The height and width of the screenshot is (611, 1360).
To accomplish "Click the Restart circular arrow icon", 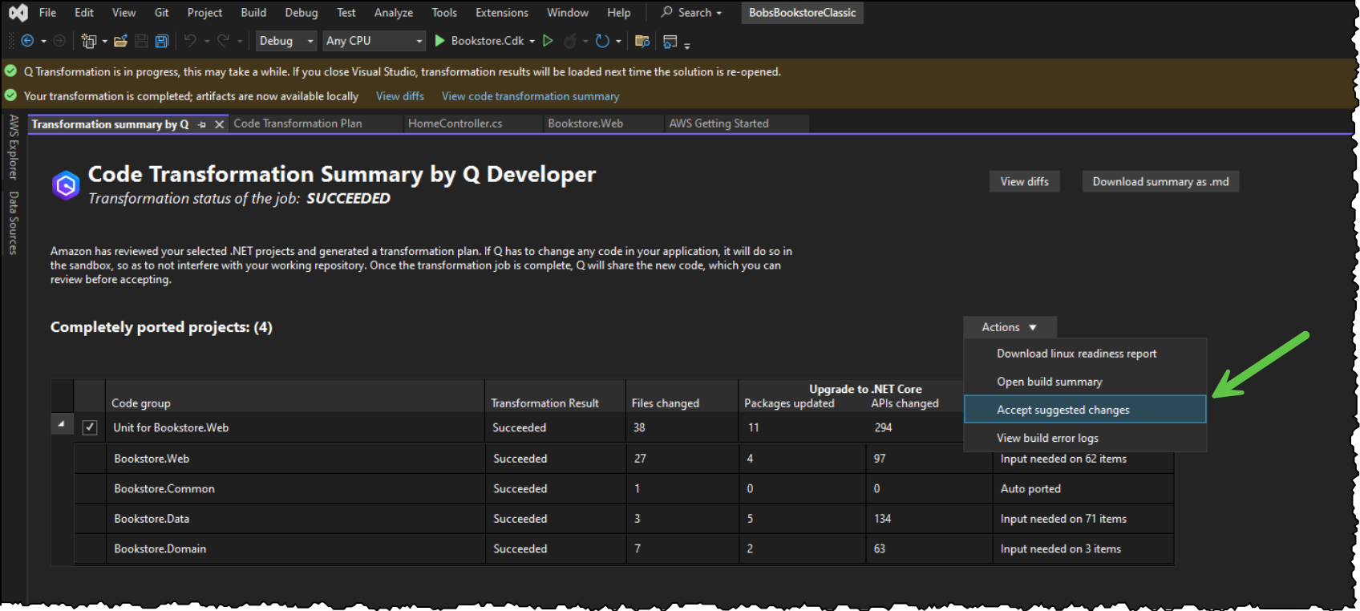I will coord(602,41).
